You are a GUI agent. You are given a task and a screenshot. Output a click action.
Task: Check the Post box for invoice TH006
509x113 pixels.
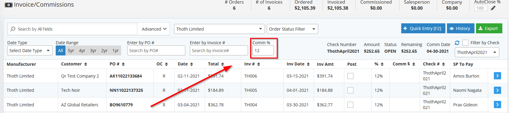tap(350, 76)
